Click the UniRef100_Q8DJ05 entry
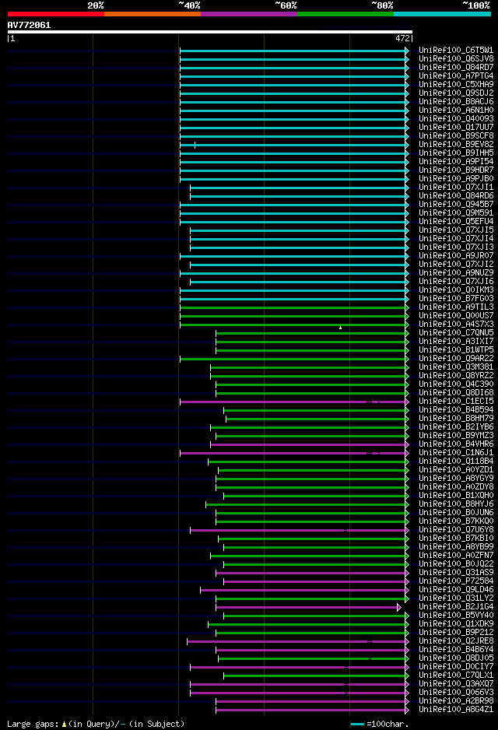The width and height of the screenshot is (498, 730). (456, 658)
